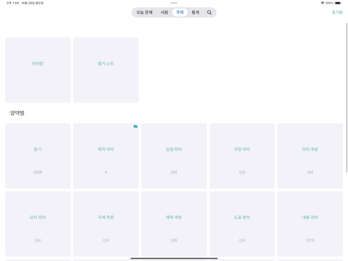Switch to the 오늘 문제 tab
This screenshot has height=261, width=348.
(145, 13)
